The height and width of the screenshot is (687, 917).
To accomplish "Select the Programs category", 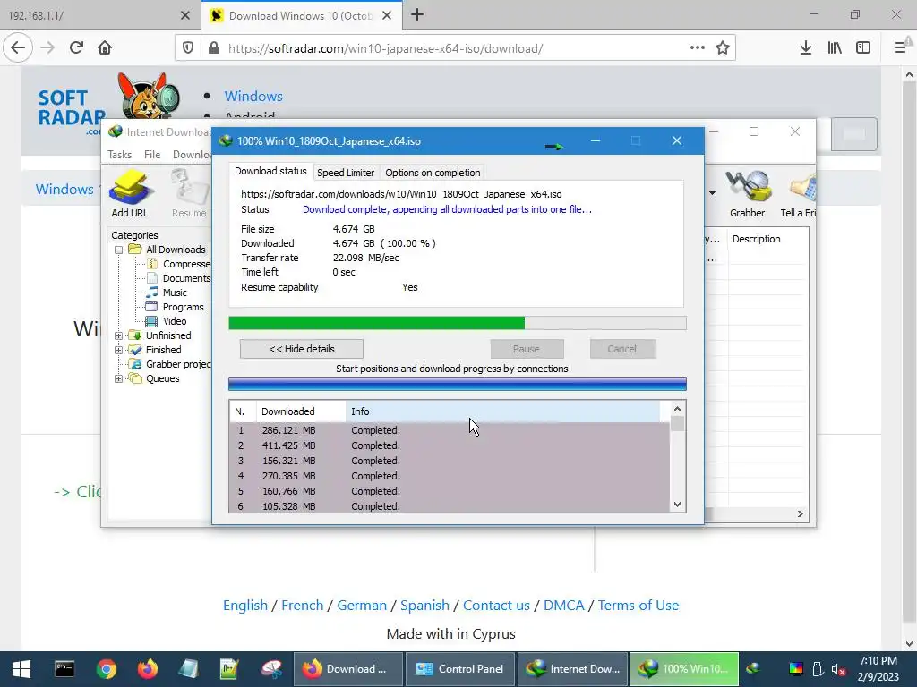I will click(183, 307).
